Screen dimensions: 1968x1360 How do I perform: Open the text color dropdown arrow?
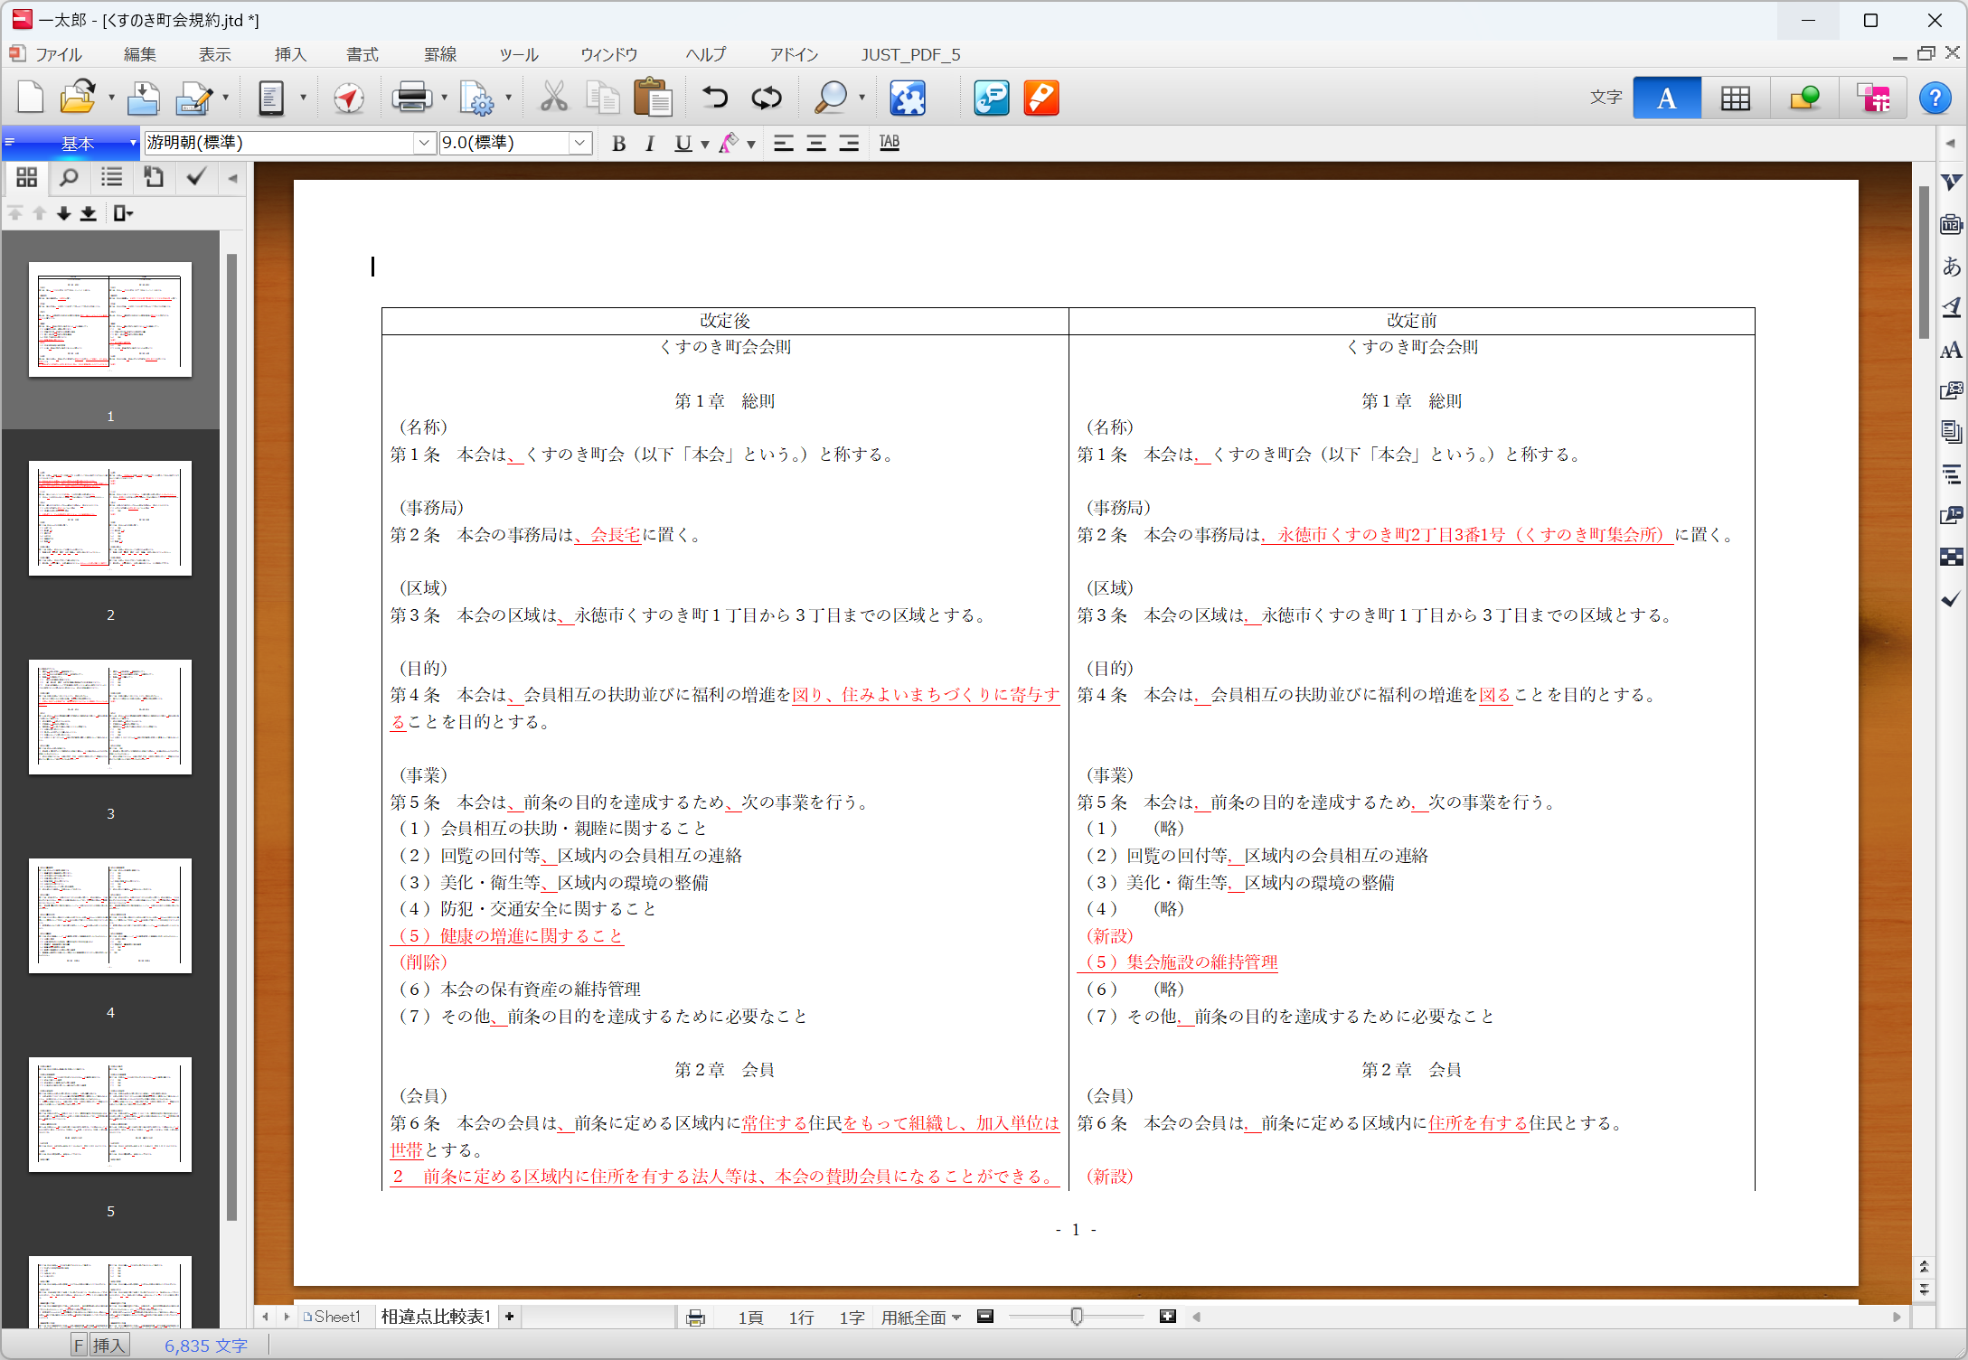(x=750, y=145)
